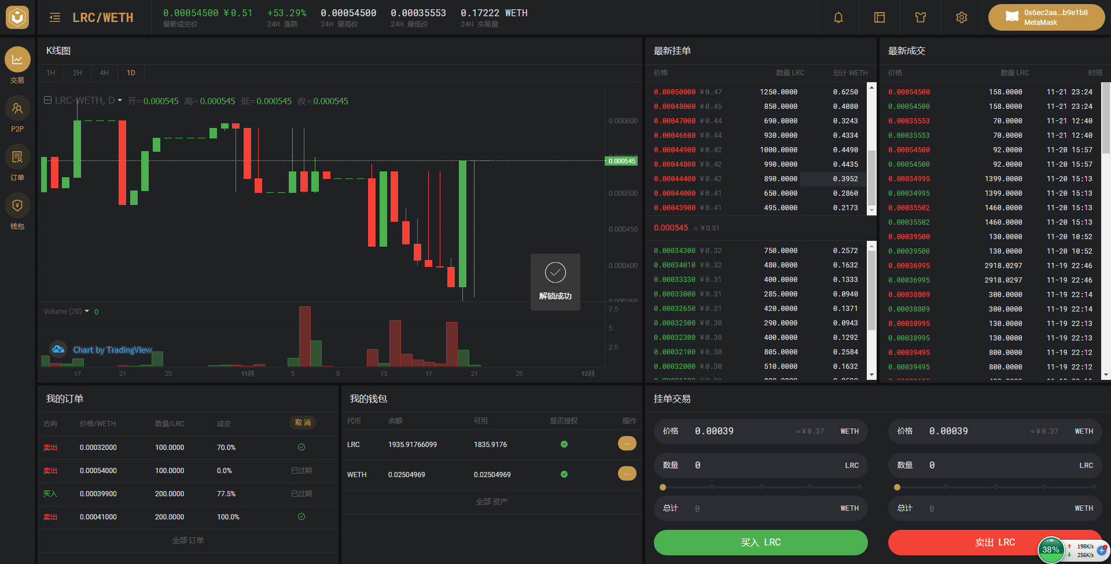Toggle WETH authorization status indicator

point(564,474)
